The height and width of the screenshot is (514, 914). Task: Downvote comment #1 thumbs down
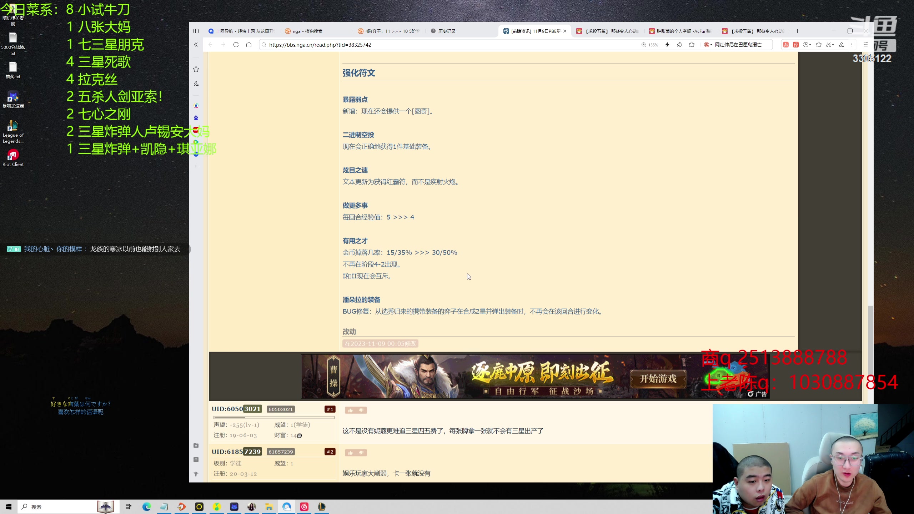coord(361,410)
